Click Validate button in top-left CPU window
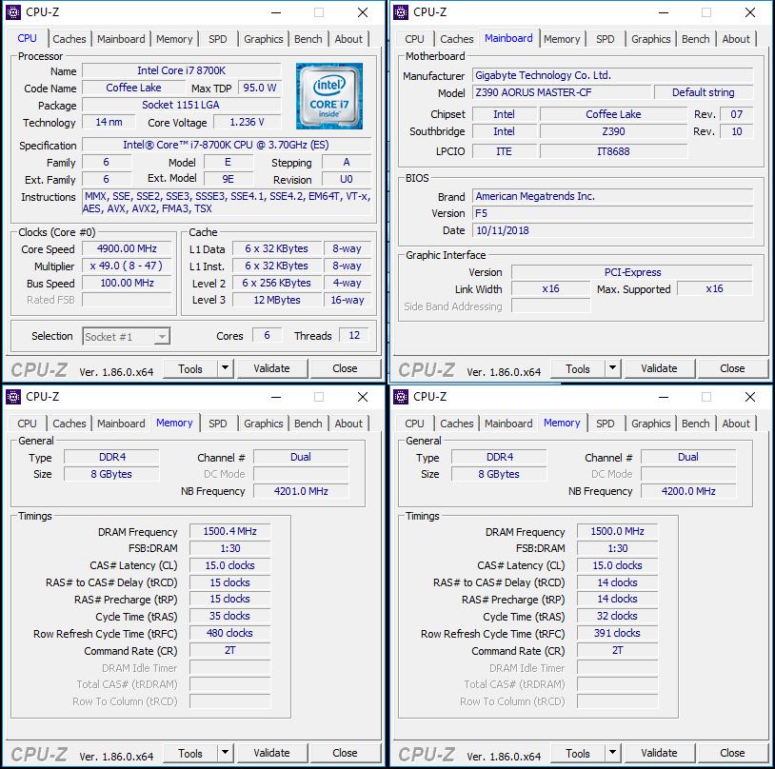The width and height of the screenshot is (775, 769). click(272, 368)
